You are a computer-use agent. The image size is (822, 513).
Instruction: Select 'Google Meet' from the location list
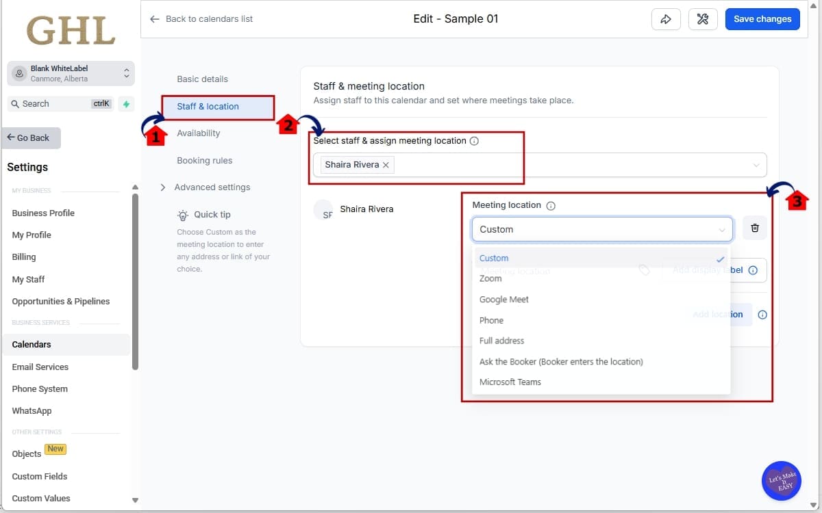[x=504, y=299]
